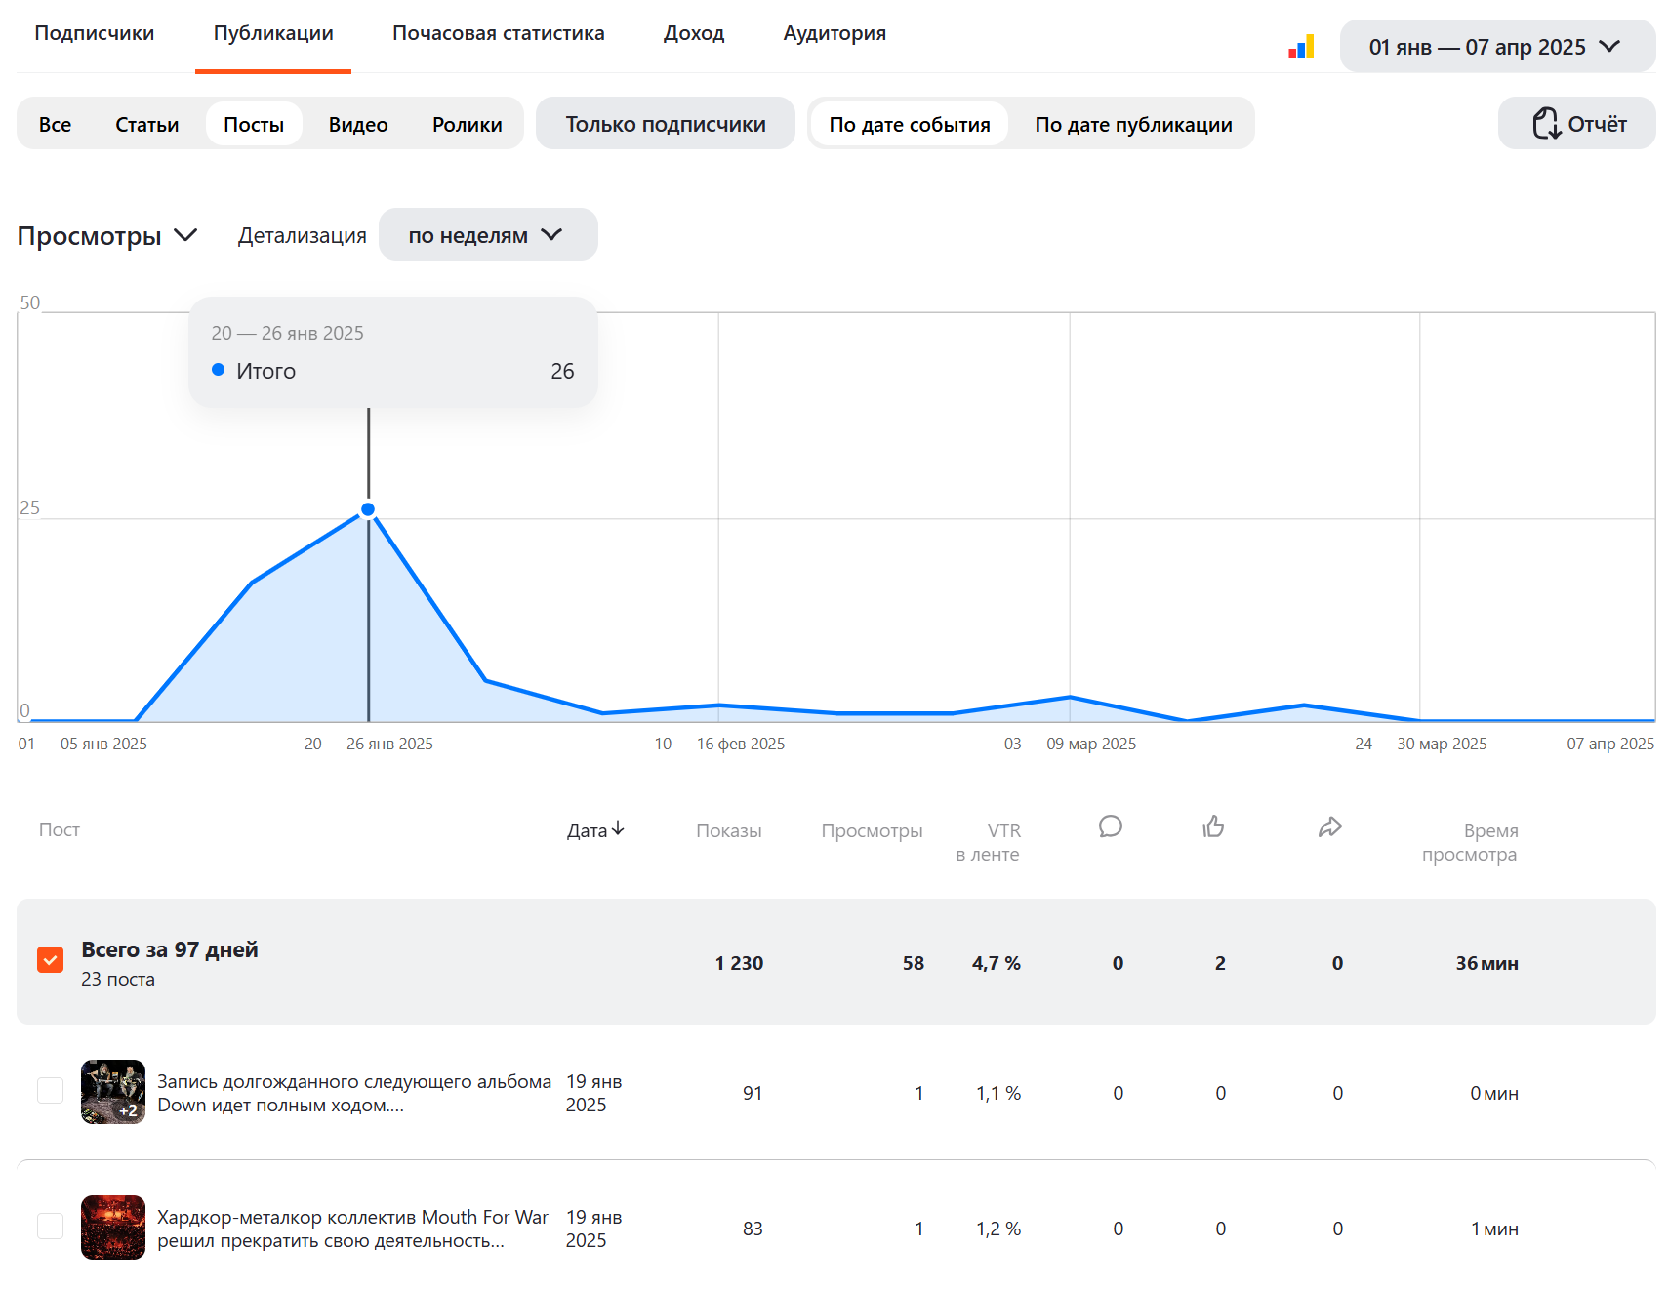
Task: Open the по неделям detail dropdown
Action: pyautogui.click(x=488, y=235)
